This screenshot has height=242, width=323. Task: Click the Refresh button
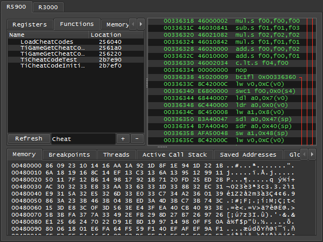point(29,139)
